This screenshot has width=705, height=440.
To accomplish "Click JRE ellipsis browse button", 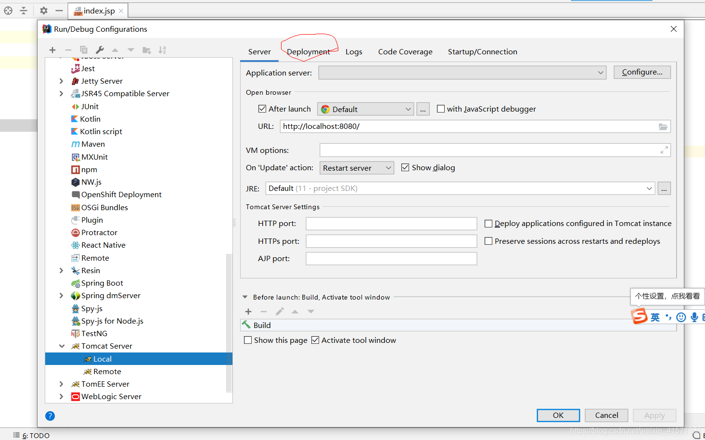I will coord(664,189).
